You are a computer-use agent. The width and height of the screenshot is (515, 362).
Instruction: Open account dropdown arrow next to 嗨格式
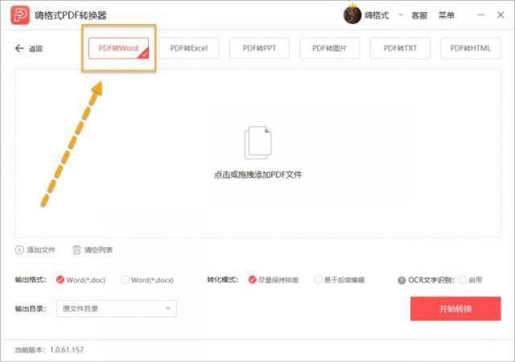pyautogui.click(x=401, y=15)
